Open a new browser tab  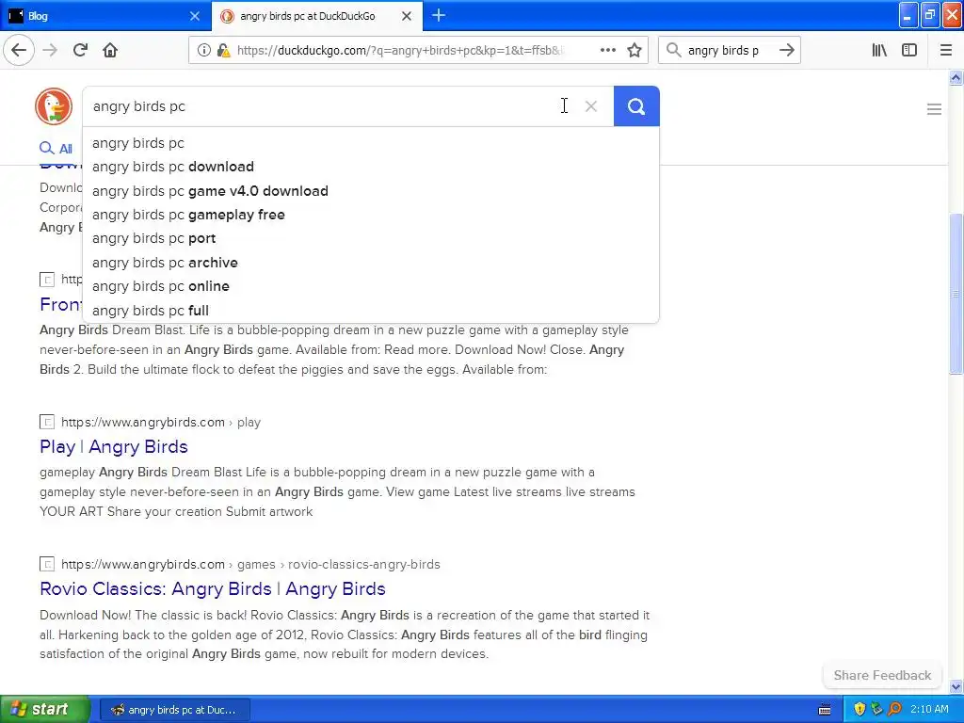point(439,15)
